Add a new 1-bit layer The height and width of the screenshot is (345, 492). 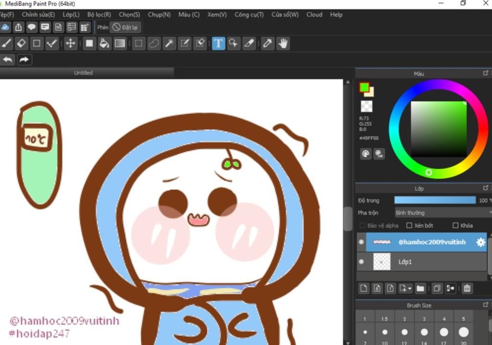(390, 288)
